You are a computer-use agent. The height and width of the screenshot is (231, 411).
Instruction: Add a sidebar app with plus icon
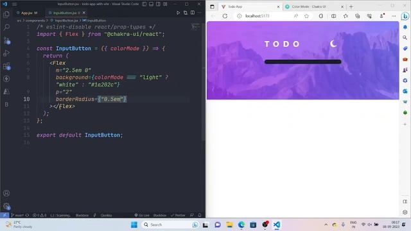(x=405, y=124)
